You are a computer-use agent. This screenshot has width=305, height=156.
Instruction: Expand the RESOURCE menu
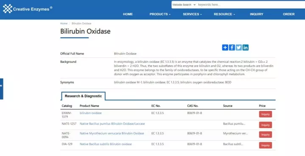pyautogui.click(x=224, y=14)
